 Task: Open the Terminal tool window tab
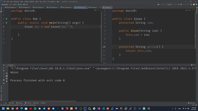click(x=28, y=103)
